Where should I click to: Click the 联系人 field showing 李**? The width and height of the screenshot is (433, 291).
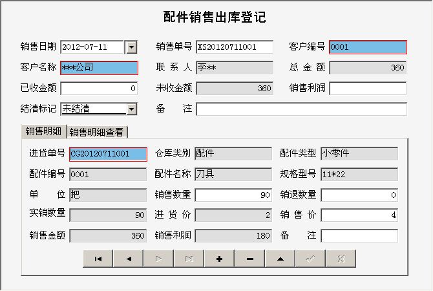(235, 68)
